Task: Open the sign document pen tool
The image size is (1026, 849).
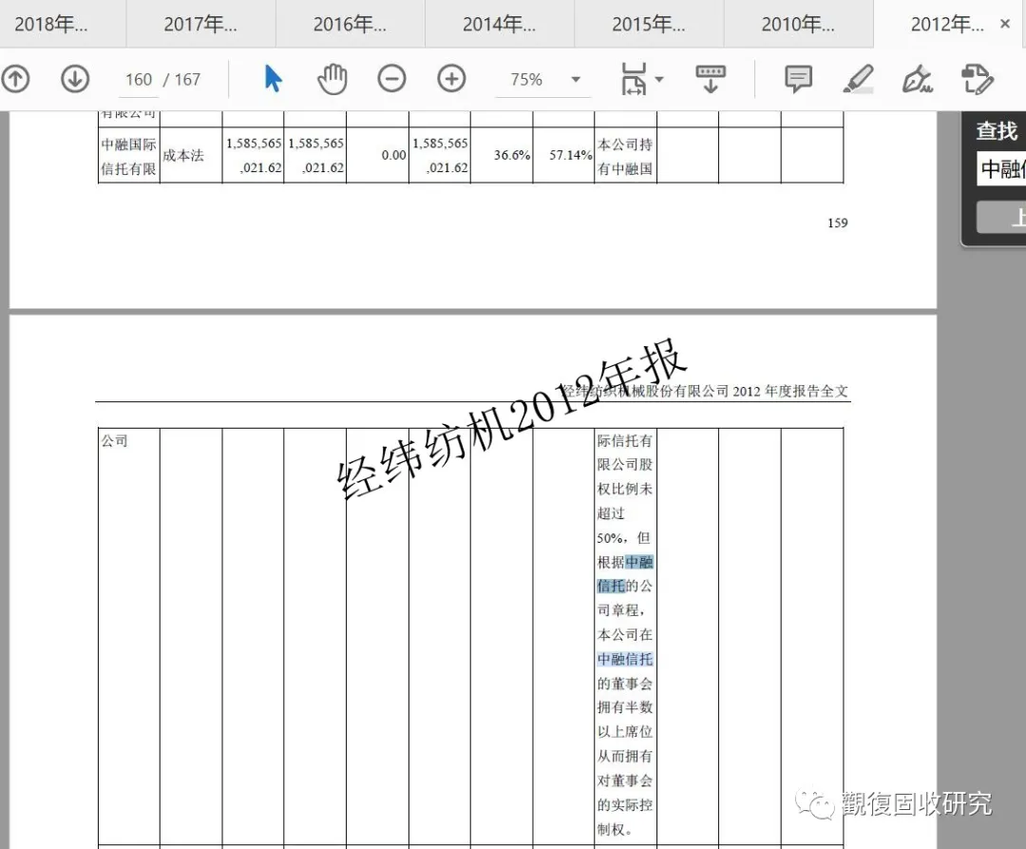Action: (918, 79)
